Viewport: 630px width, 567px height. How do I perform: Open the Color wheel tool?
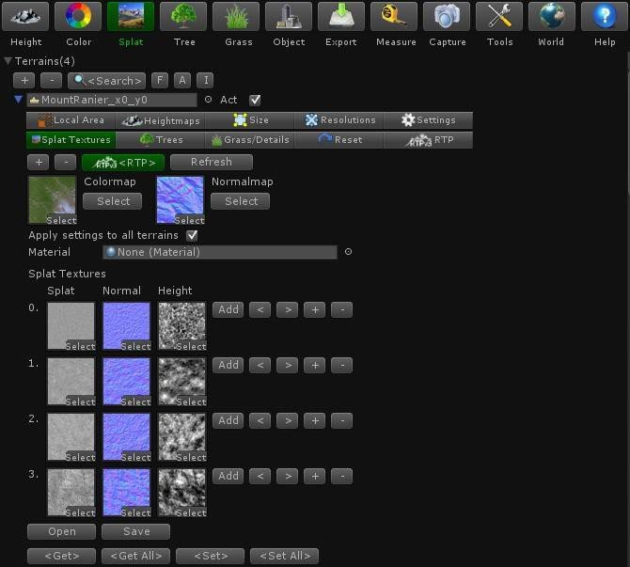click(78, 17)
